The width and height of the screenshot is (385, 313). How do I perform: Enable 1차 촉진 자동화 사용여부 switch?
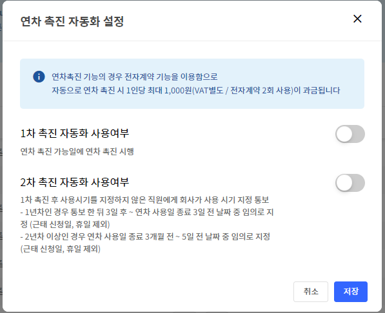(350, 134)
